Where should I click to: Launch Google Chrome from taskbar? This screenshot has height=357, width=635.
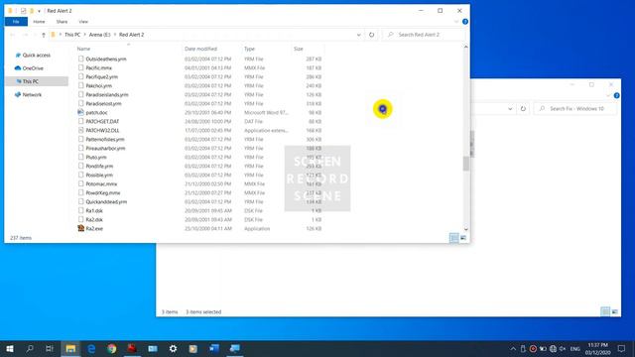[x=112, y=348]
